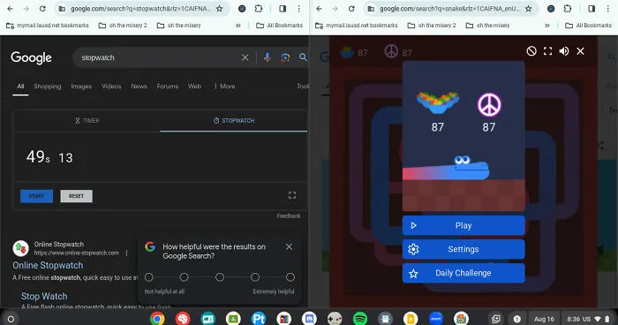Go back in the left stopwatch browser window
Viewport: 618px width, 325px height.
[x=10, y=8]
